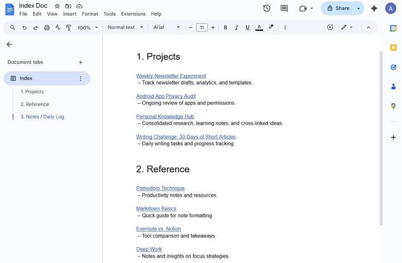Open the comments panel icon
The width and height of the screenshot is (402, 263).
pos(284,8)
